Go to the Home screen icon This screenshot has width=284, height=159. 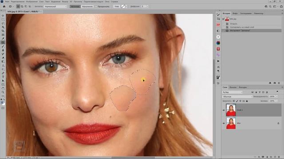(x=4, y=6)
